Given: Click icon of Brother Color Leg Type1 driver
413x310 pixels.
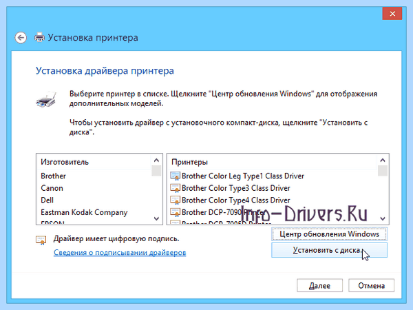Looking at the screenshot, I should point(175,176).
